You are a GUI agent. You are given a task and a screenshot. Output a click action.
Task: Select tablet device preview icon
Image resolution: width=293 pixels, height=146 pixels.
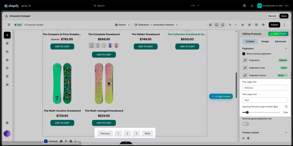216,25
